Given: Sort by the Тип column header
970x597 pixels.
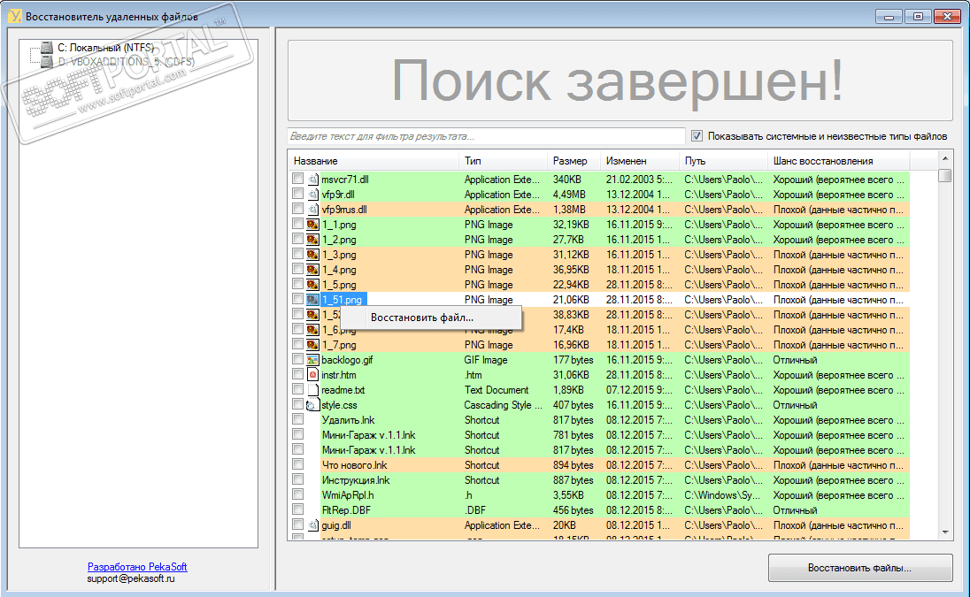Looking at the screenshot, I should (x=503, y=161).
